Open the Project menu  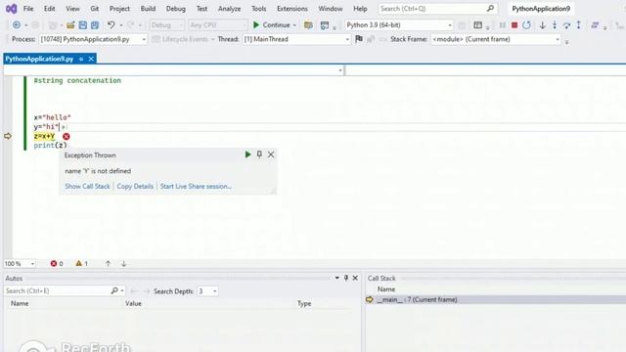[119, 9]
